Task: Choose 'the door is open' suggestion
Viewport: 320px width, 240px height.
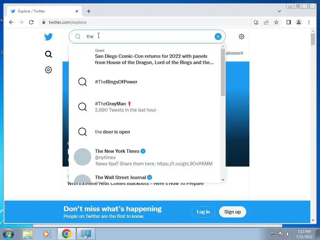Action: pyautogui.click(x=145, y=132)
